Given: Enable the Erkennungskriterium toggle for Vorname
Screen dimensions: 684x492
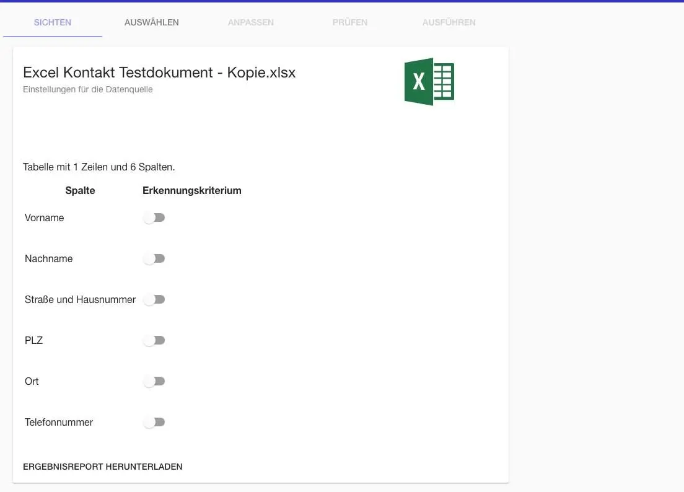Looking at the screenshot, I should click(154, 217).
